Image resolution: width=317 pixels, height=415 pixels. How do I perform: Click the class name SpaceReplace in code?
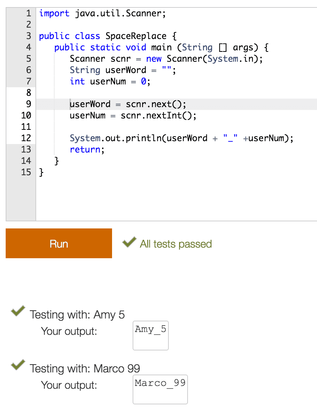click(136, 36)
